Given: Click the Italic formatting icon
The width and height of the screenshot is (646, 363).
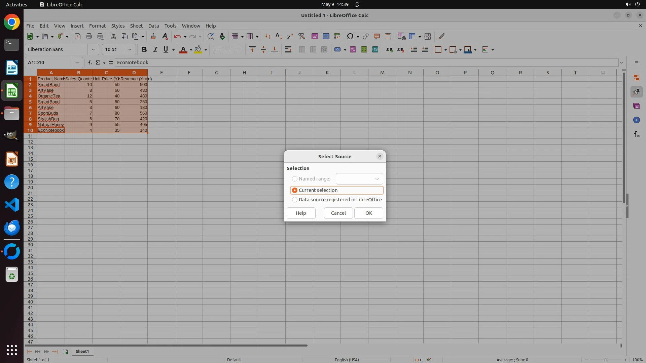Looking at the screenshot, I should [155, 49].
